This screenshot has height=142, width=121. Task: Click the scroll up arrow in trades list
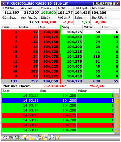tap(117, 96)
